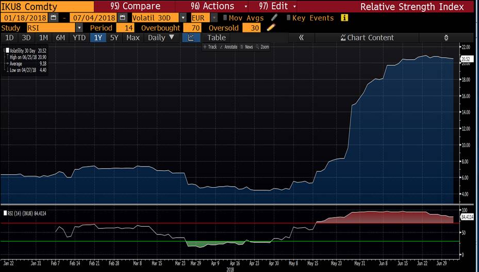This screenshot has width=479, height=272.
Task: Edit the Overbought value 70
Action: coord(192,28)
